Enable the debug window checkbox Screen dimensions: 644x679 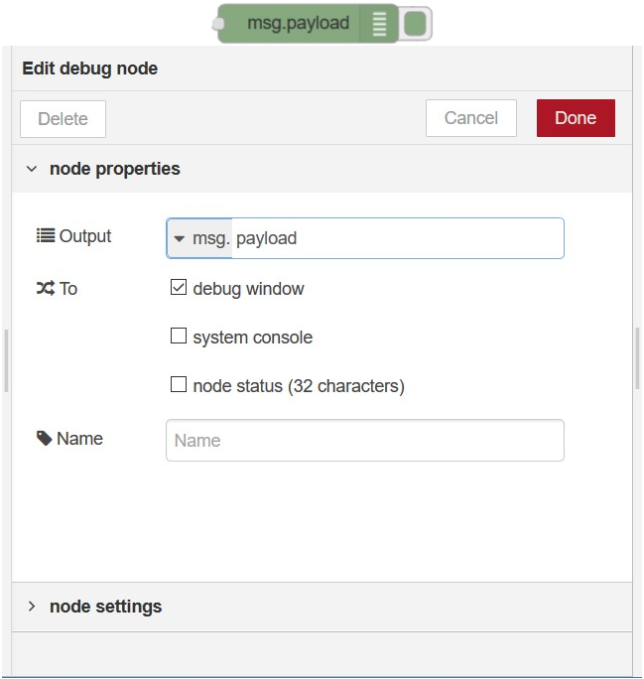(179, 288)
